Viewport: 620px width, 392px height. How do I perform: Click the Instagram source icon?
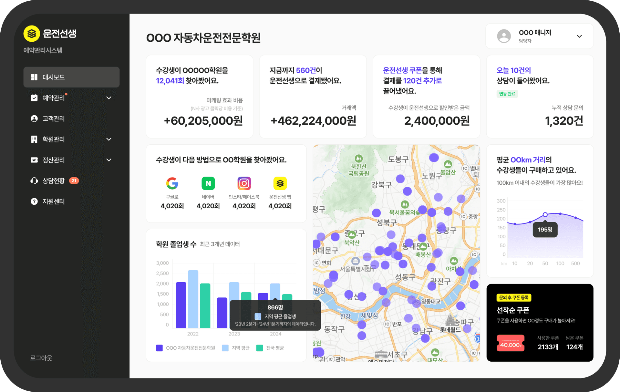tap(244, 183)
